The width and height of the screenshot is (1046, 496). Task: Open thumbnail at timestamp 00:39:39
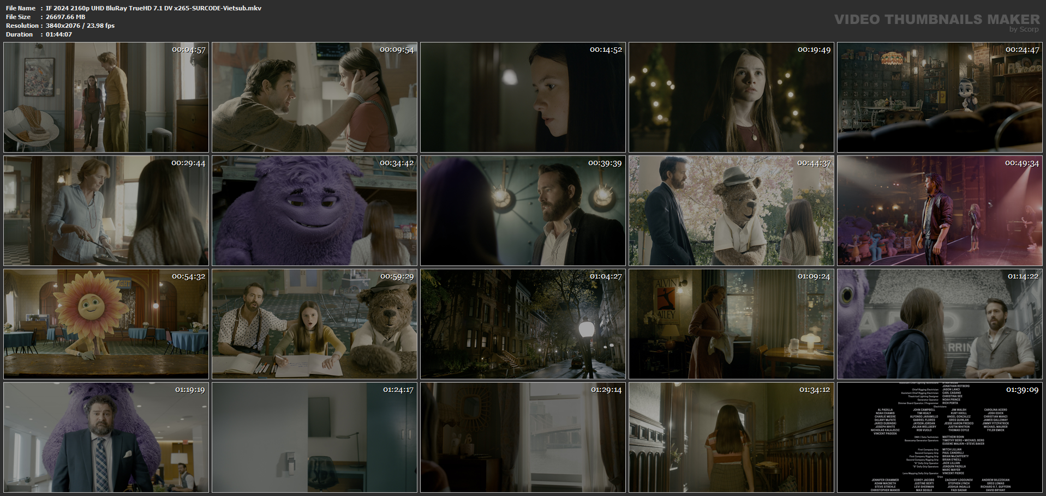click(x=523, y=210)
